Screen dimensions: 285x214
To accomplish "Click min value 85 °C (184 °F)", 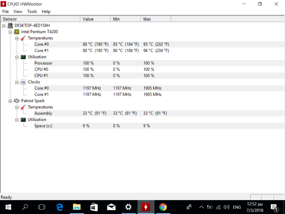I will pos(126,44).
